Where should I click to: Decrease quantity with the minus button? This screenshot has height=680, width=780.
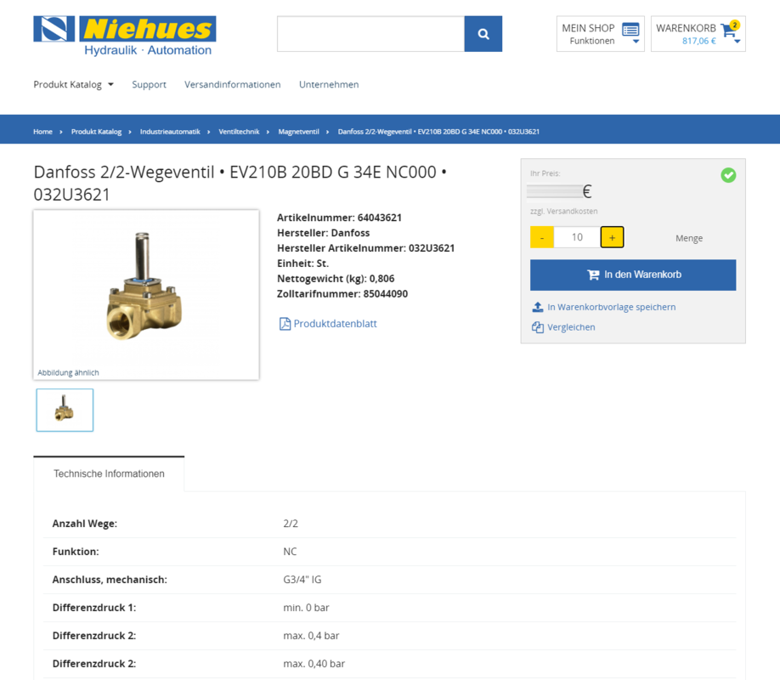pos(542,237)
